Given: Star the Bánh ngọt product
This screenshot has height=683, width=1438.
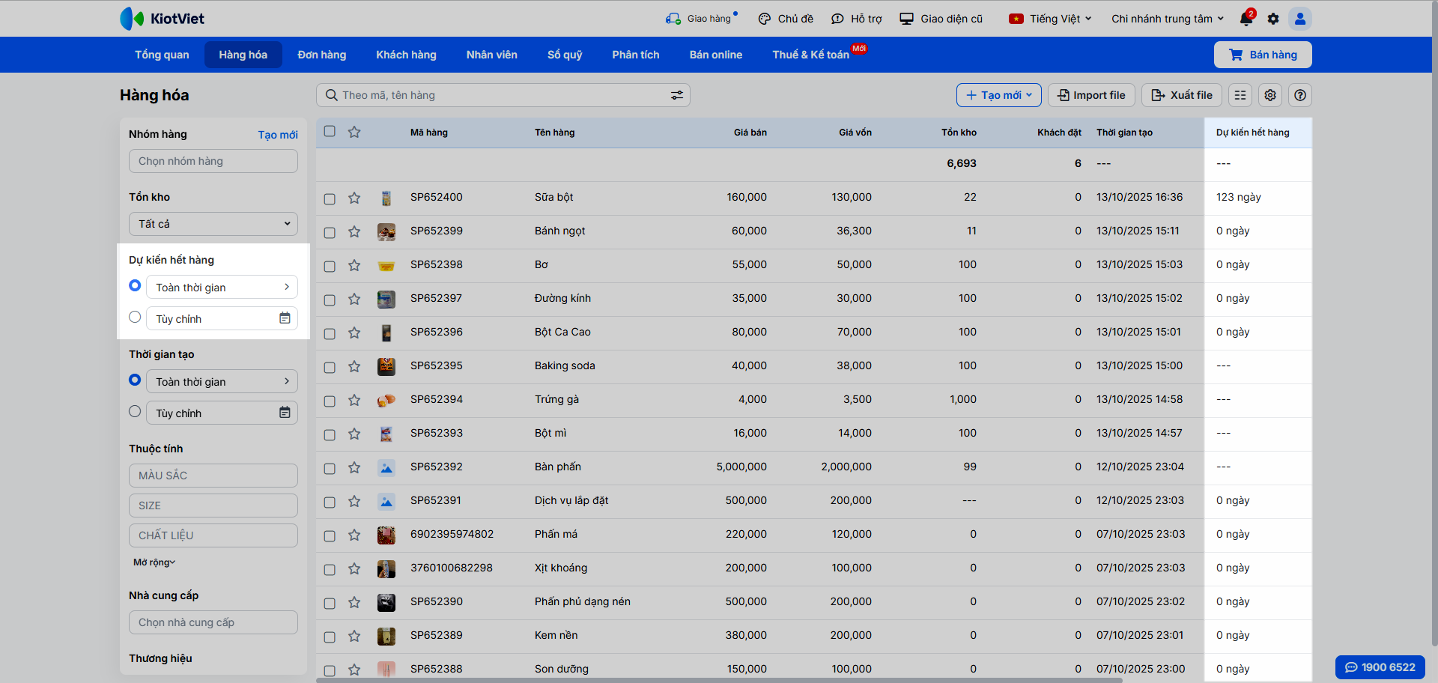Looking at the screenshot, I should [354, 231].
